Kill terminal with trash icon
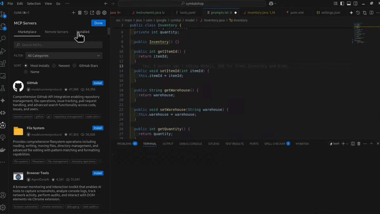 (359, 144)
